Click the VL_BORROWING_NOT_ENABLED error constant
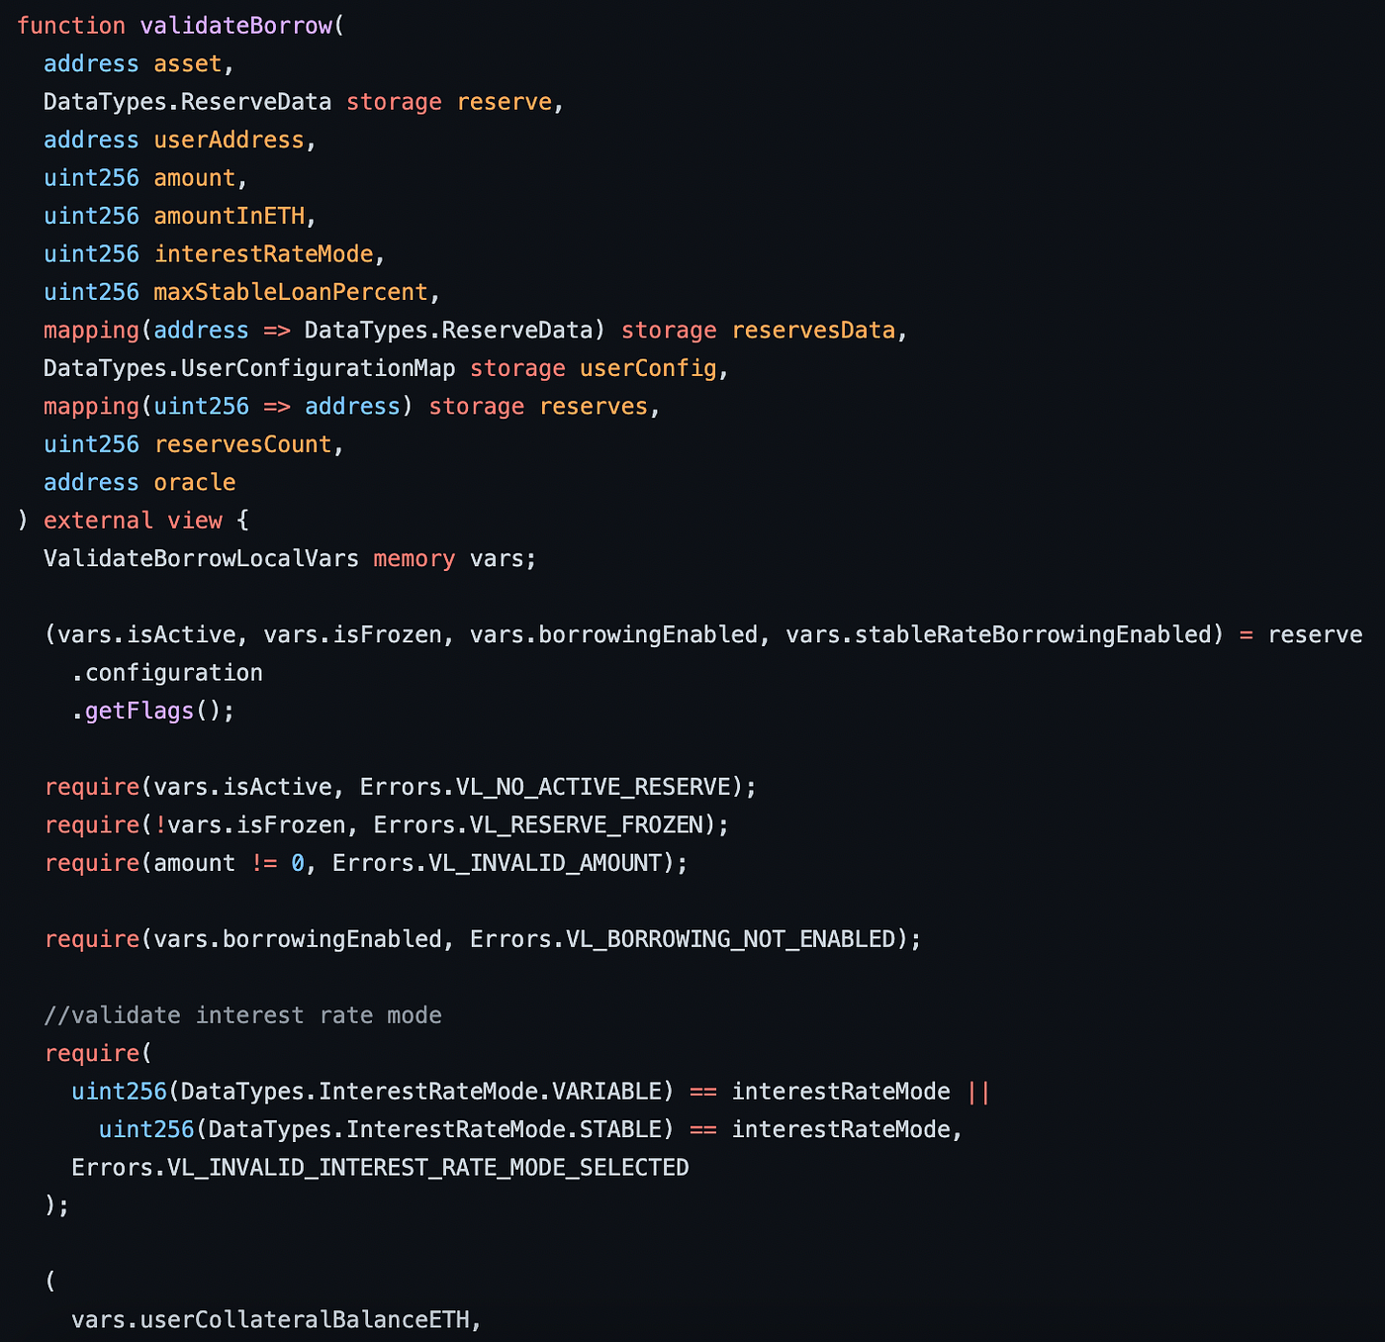This screenshot has height=1342, width=1385. point(729,939)
